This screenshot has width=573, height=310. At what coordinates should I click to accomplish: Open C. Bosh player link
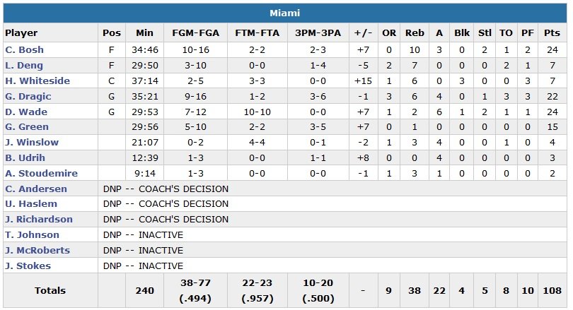pos(25,50)
